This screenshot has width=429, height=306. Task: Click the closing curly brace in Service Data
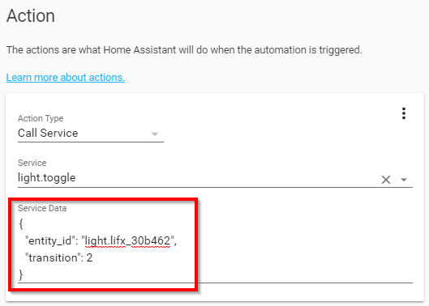tap(21, 274)
